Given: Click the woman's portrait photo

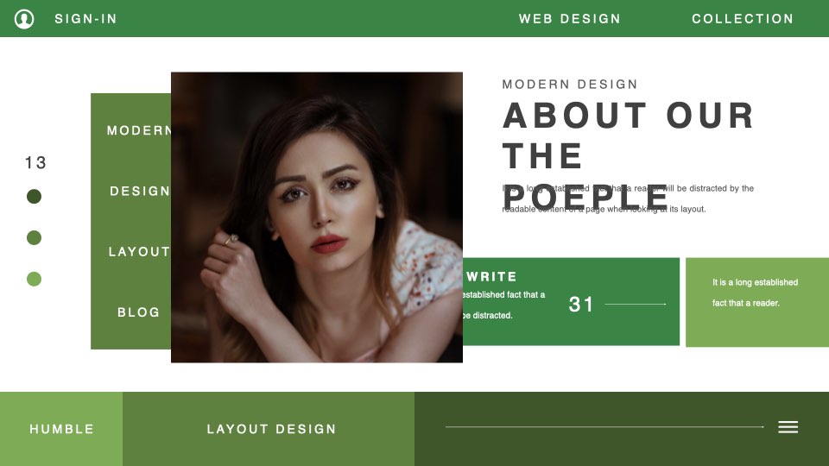Looking at the screenshot, I should click(317, 217).
